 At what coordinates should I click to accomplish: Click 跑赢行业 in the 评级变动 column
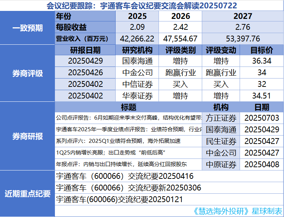(x=221, y=73)
